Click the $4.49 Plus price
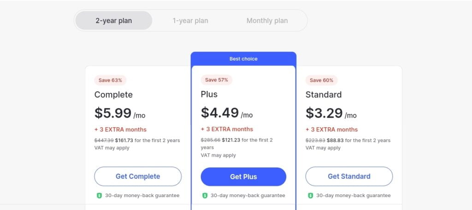This screenshot has height=210, width=472. [220, 113]
